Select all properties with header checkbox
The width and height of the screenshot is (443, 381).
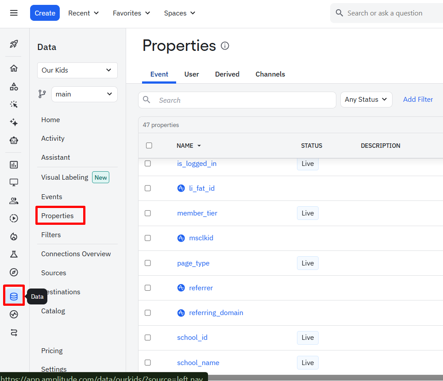[x=149, y=146]
